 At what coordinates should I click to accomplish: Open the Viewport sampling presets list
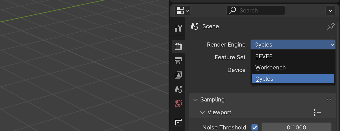pos(317,112)
